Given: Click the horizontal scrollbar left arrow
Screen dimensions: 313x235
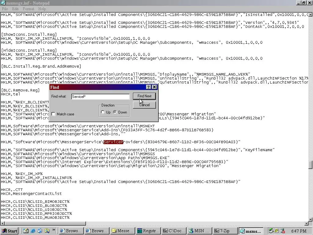Looking at the screenshot, I should click(2, 223).
